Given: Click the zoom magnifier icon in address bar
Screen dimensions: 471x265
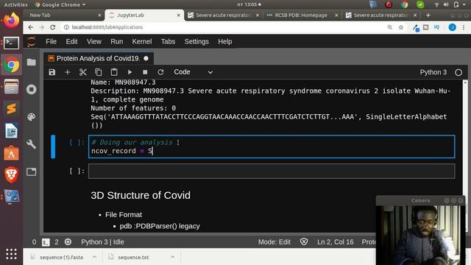Looking at the screenshot, I should coord(390,27).
